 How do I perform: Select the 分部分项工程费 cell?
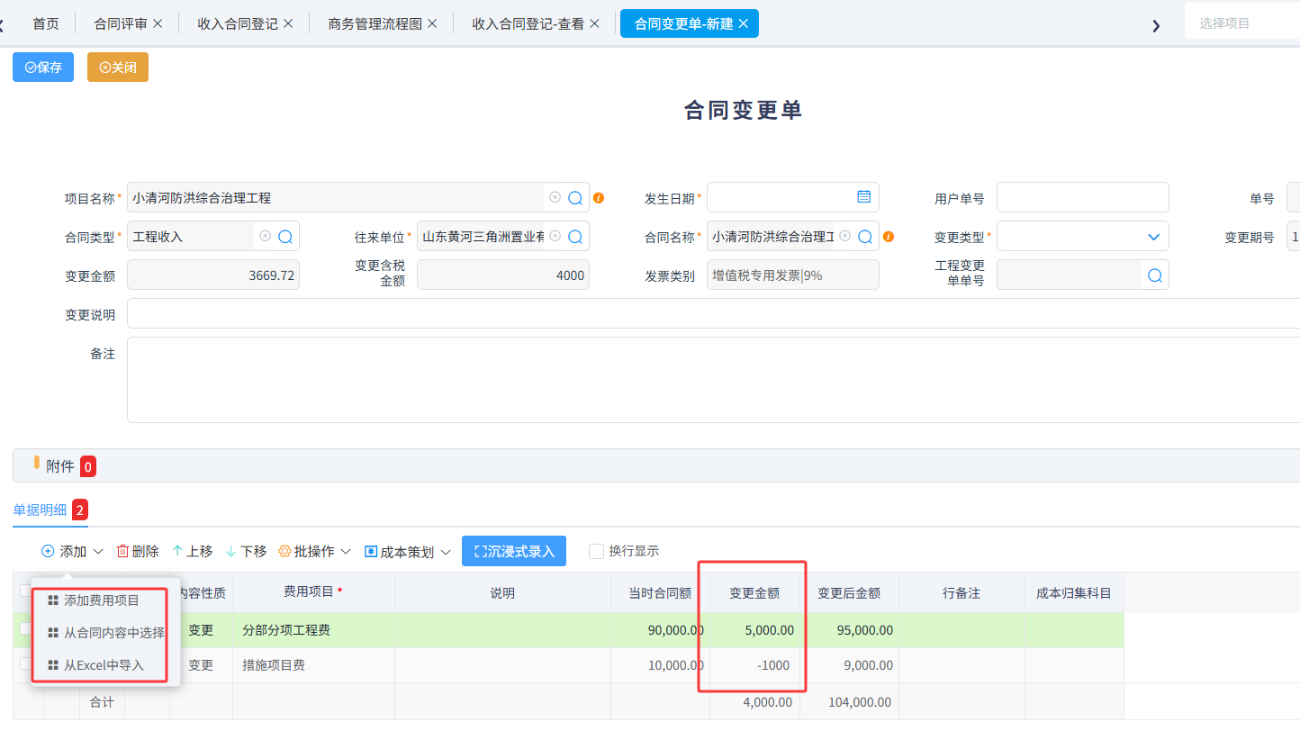point(314,630)
